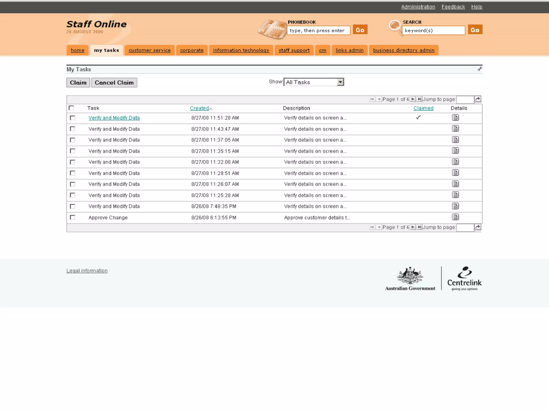Image resolution: width=549 pixels, height=412 pixels.
Task: Go to next page in top pager
Action: (413, 99)
